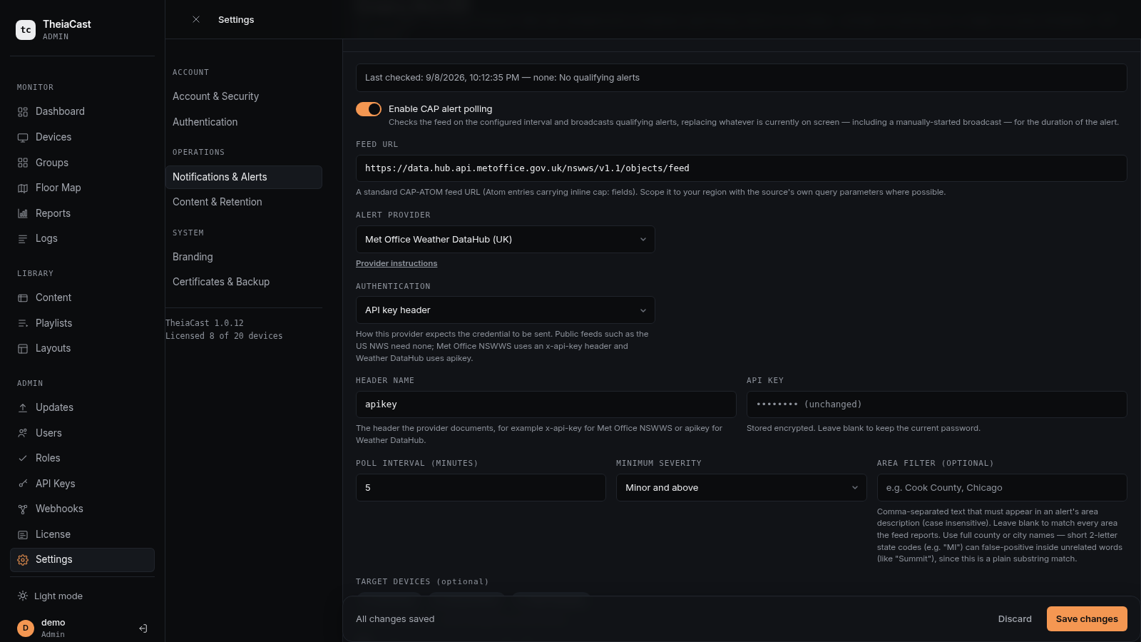The width and height of the screenshot is (1141, 642).
Task: Click the logout icon next to demo
Action: 143,628
